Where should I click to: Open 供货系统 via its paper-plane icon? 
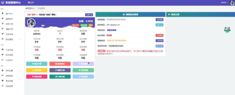tap(3, 34)
